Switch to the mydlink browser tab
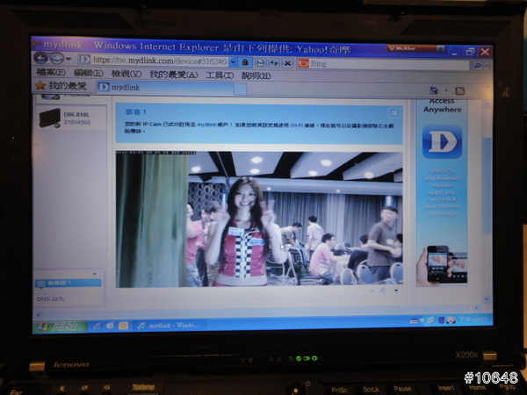Image resolution: width=527 pixels, height=395 pixels. pyautogui.click(x=121, y=87)
